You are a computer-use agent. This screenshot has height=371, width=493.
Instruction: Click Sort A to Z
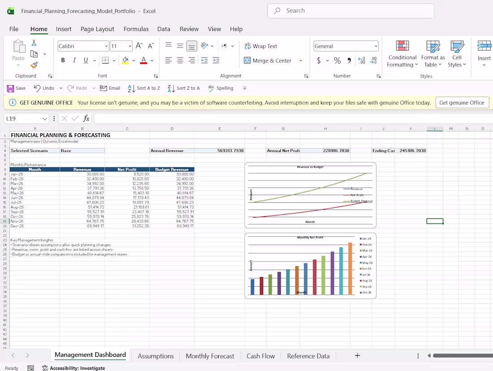pyautogui.click(x=144, y=88)
